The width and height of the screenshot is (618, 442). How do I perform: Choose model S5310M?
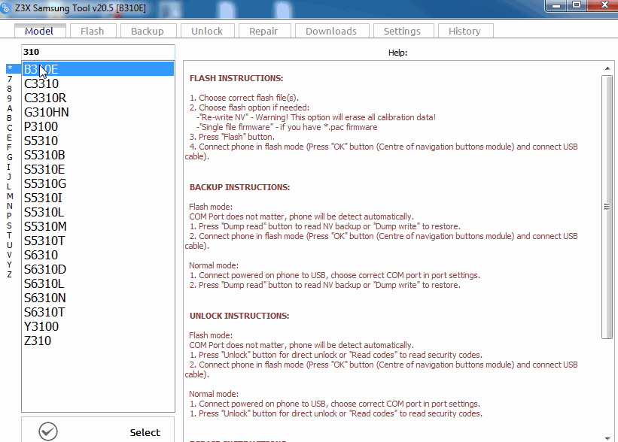98,226
